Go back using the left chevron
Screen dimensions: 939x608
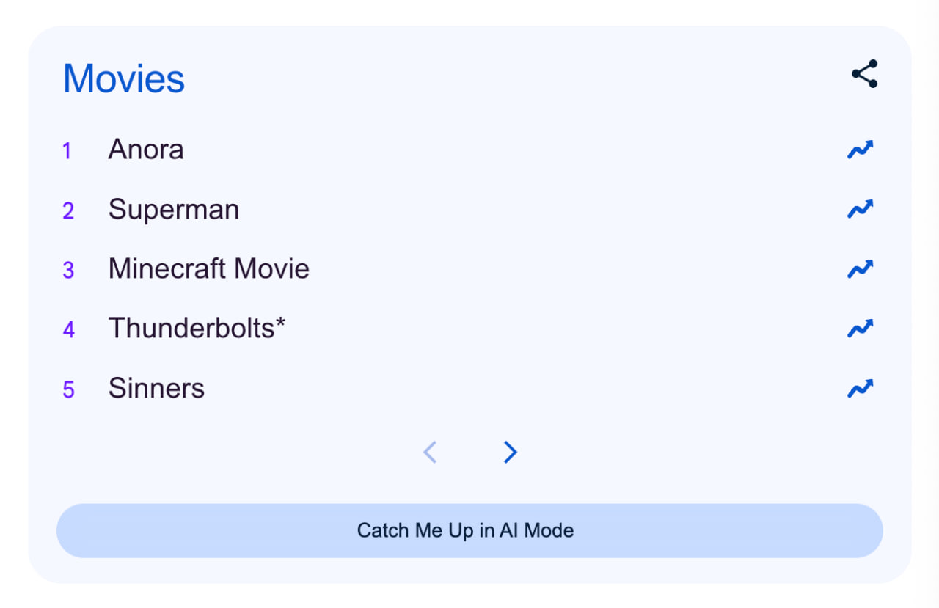coord(430,453)
